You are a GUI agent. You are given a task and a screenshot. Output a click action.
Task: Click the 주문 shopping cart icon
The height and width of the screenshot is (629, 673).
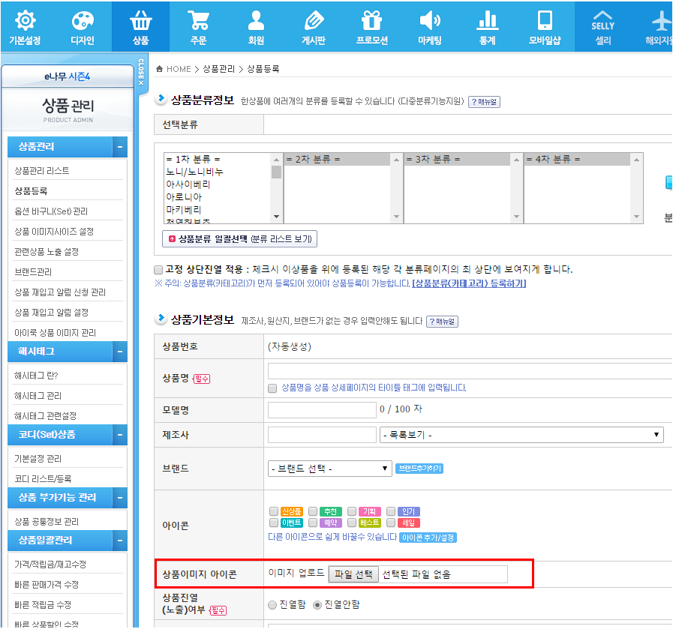coord(198,21)
